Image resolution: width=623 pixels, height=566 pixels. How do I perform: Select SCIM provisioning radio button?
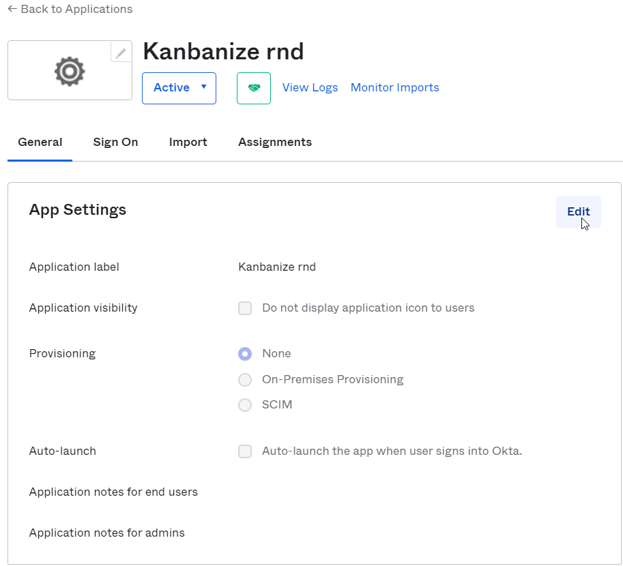(x=245, y=405)
